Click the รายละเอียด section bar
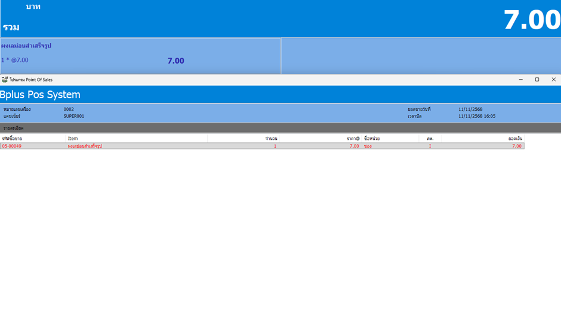The image size is (561, 331). pyautogui.click(x=280, y=128)
